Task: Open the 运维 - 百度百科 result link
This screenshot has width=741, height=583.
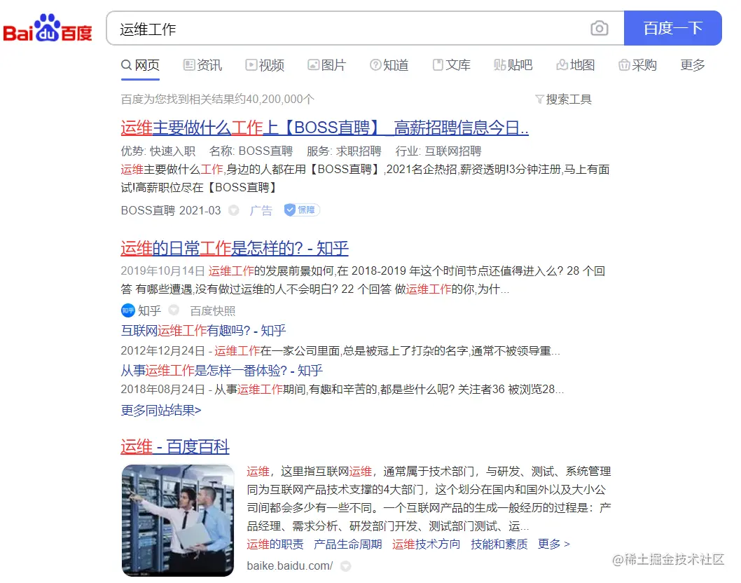Action: click(176, 446)
